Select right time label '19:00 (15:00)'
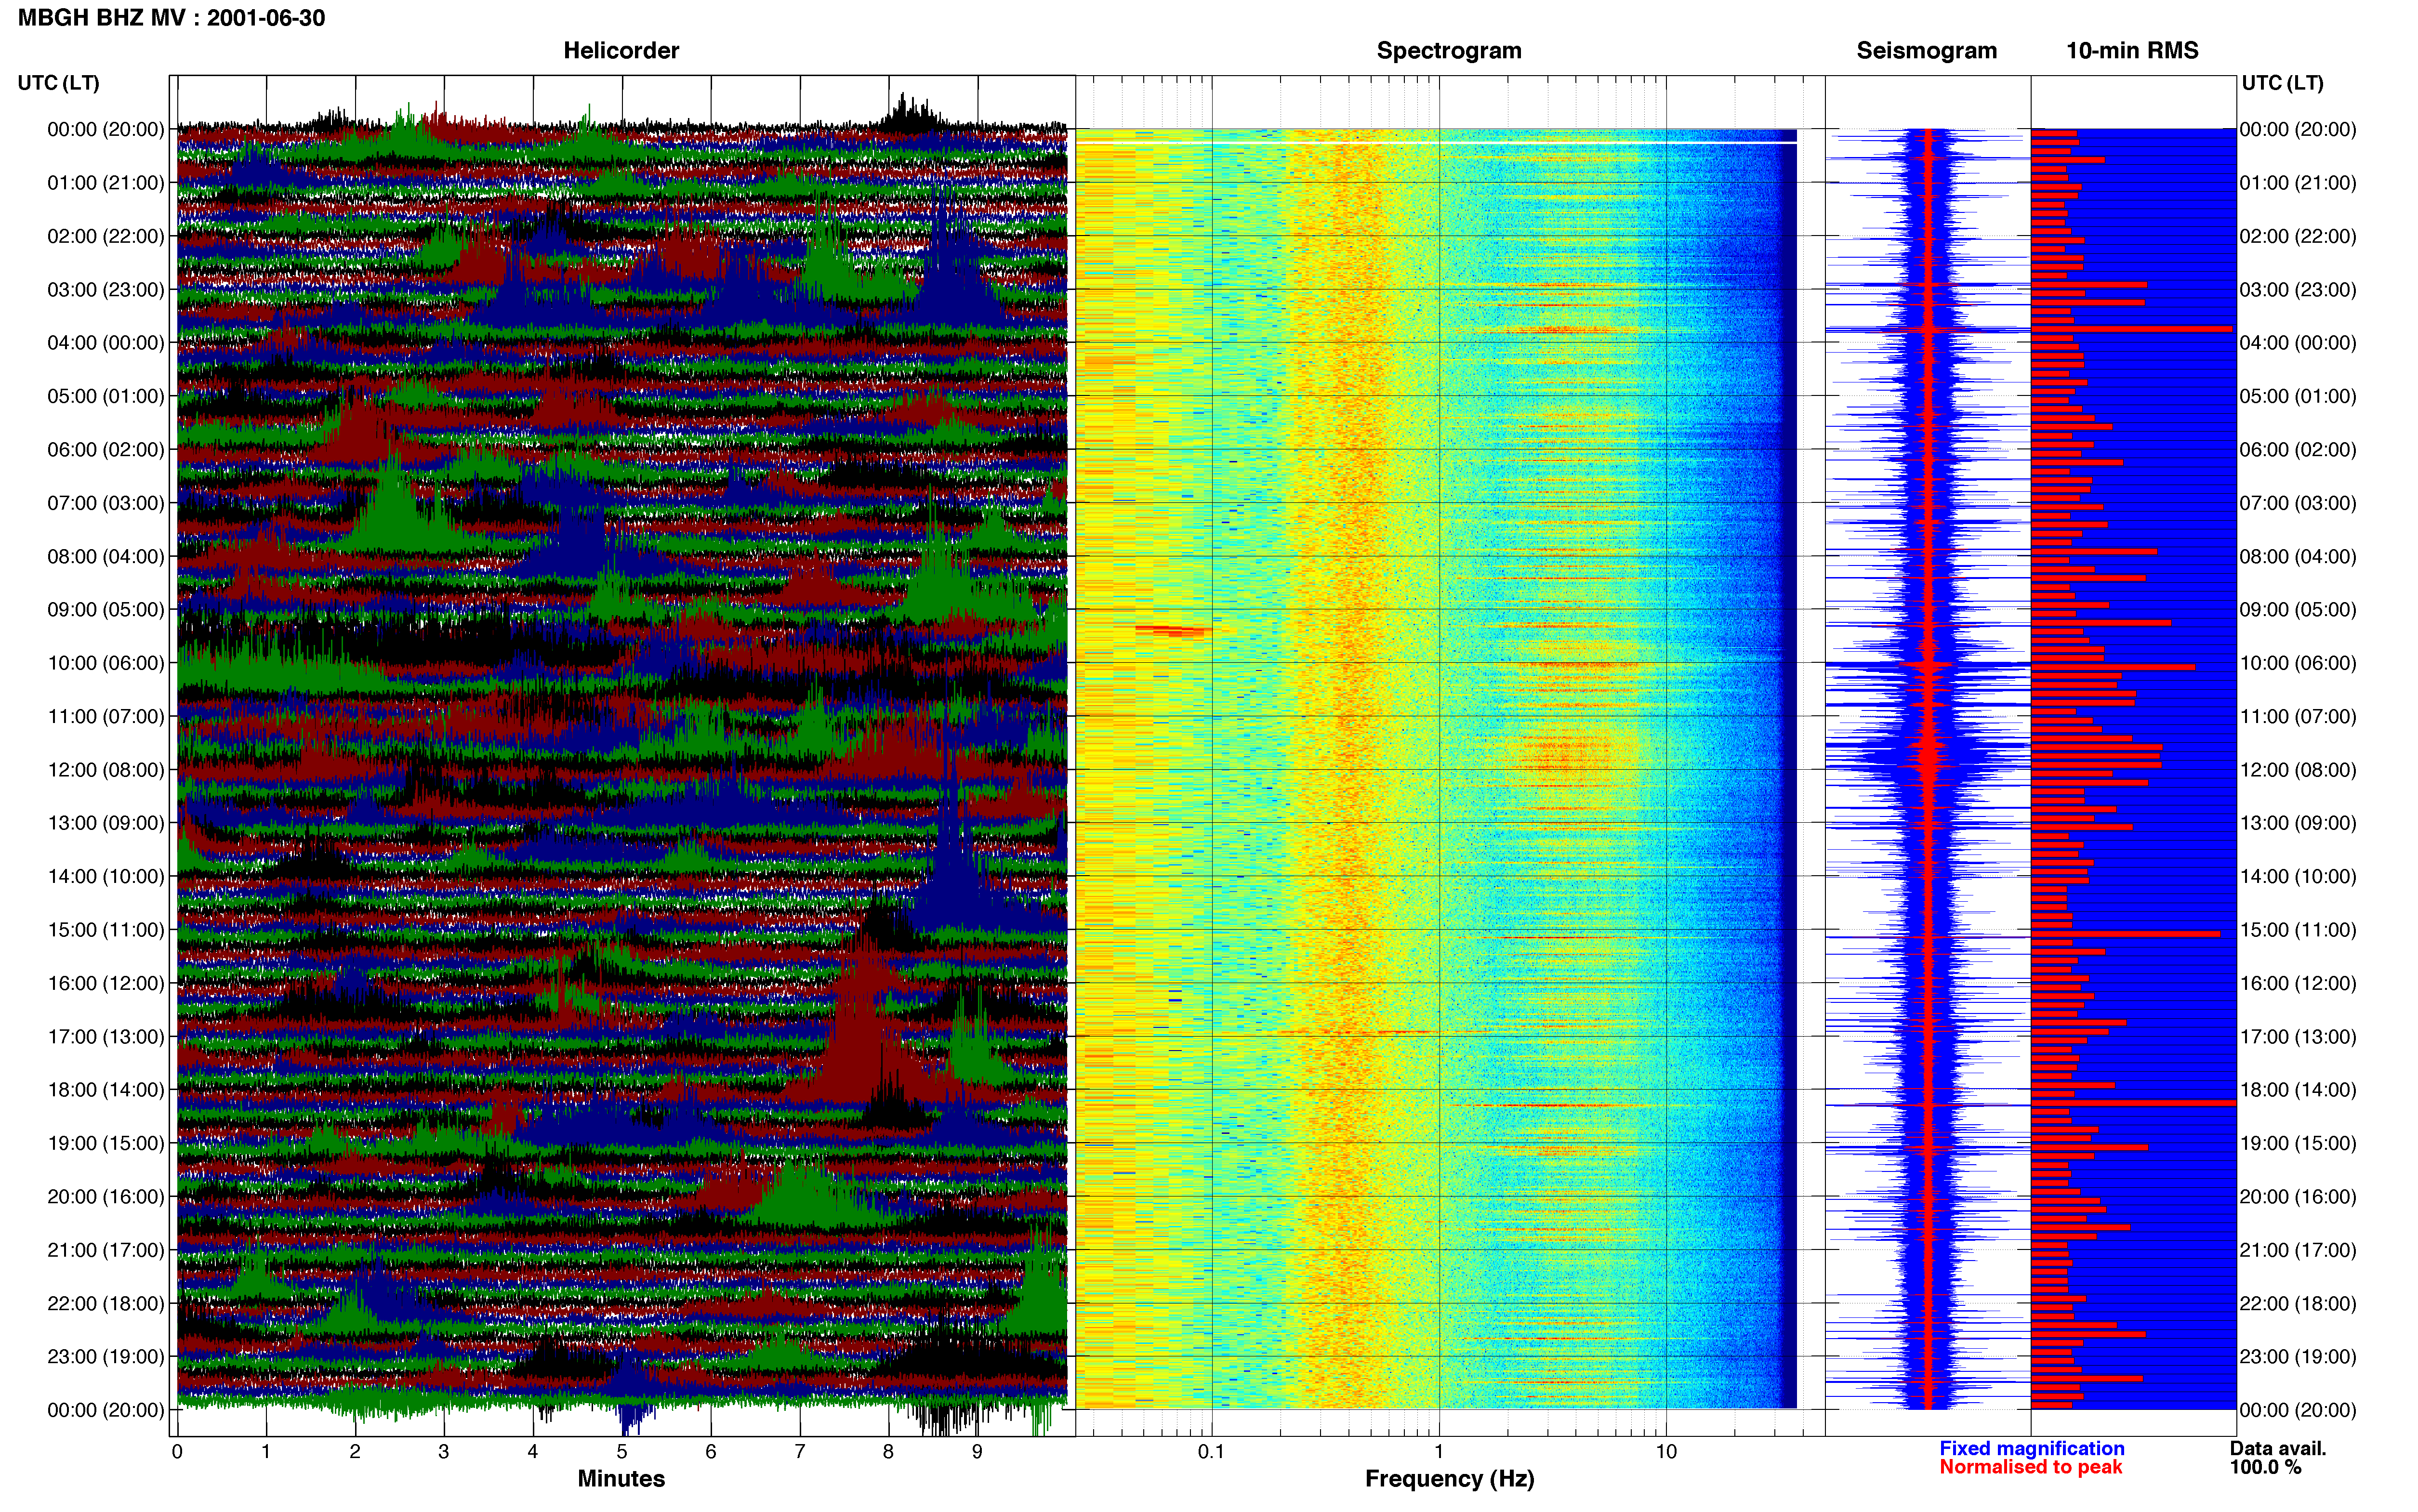The image size is (2418, 1512). 2298,1143
